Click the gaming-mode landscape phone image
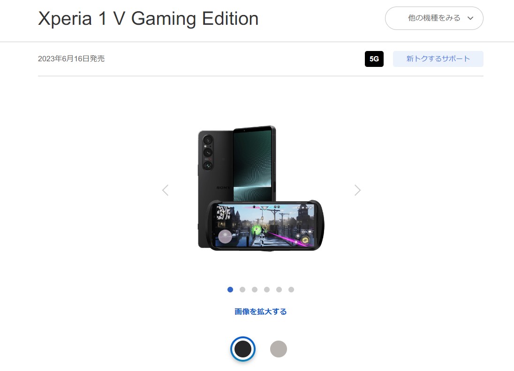Viewport: 514px width, 371px height. tap(265, 226)
